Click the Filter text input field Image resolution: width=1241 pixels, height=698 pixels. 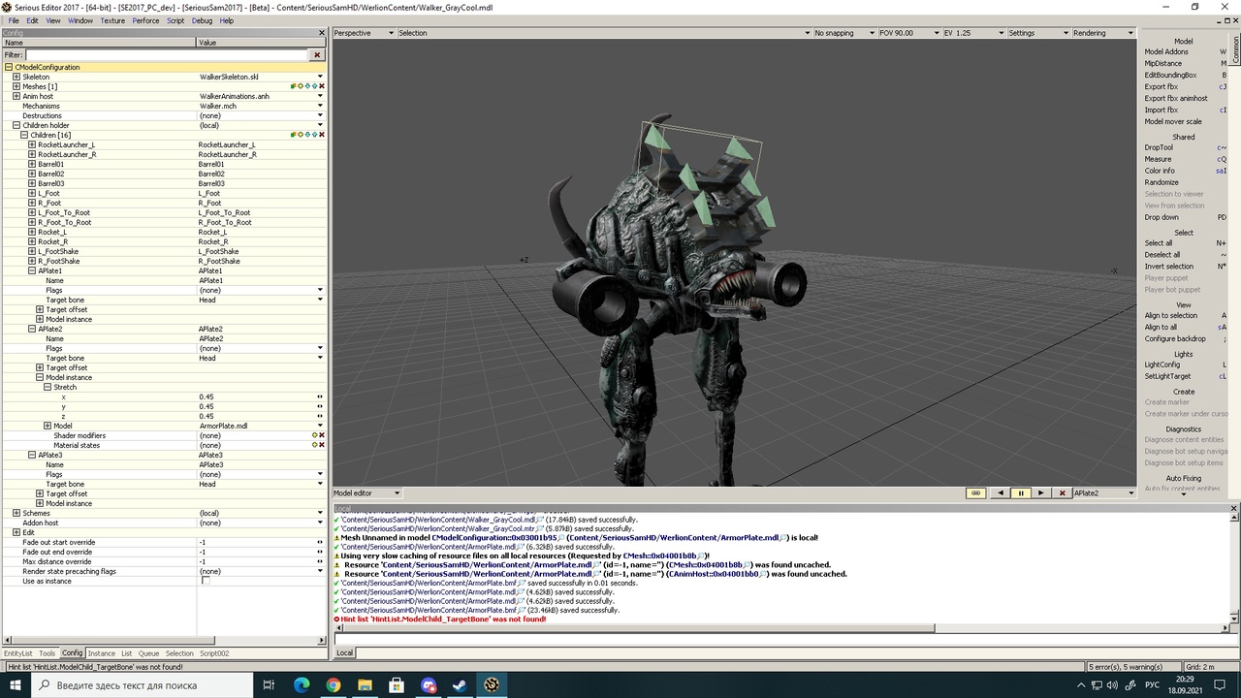[167, 55]
